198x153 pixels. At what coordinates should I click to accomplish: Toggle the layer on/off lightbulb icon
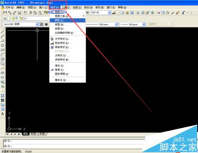click(10, 19)
